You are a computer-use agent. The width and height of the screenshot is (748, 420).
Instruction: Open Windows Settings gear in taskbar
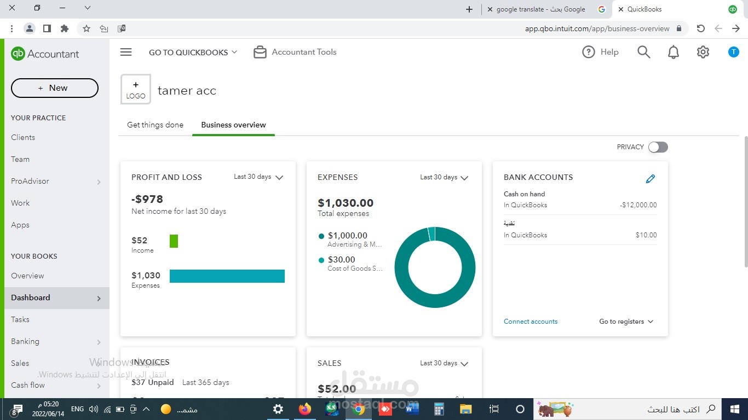[x=278, y=409]
